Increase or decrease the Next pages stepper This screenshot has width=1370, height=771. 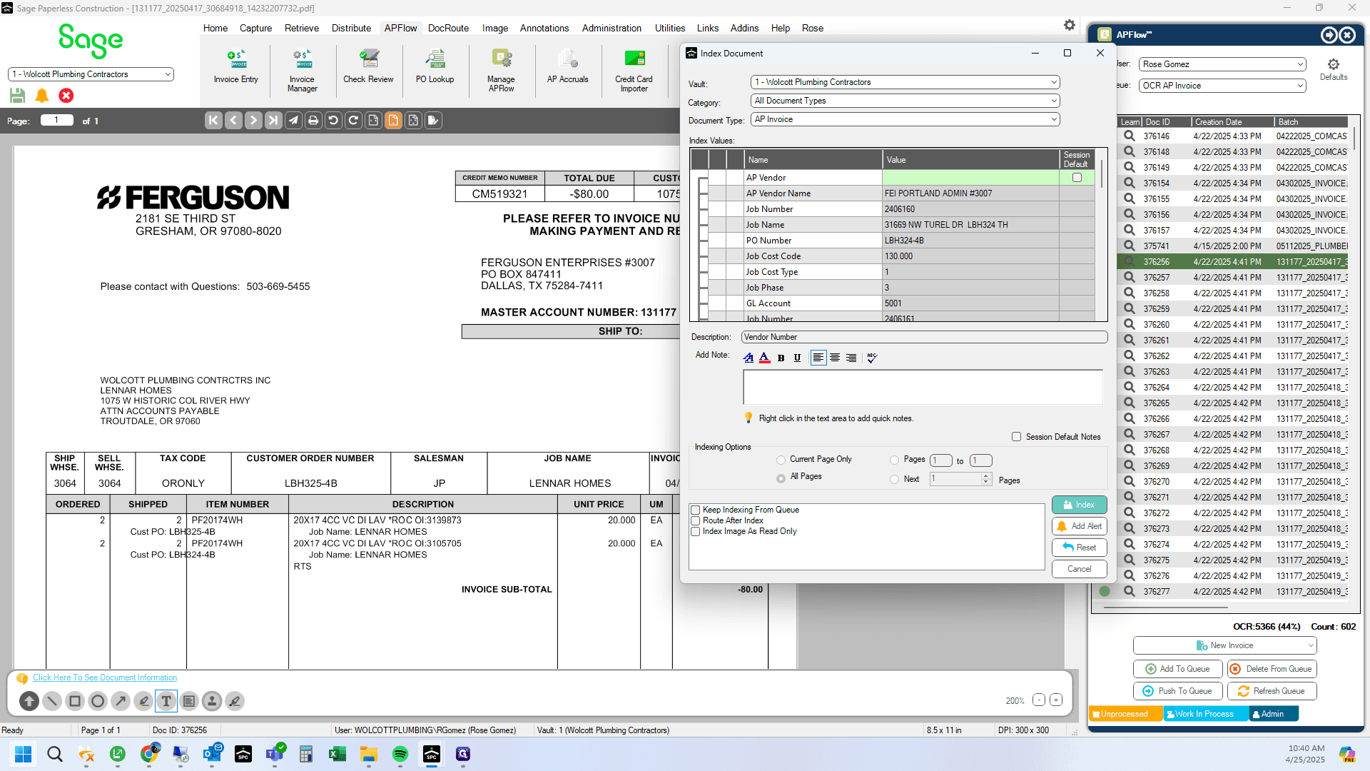pos(986,479)
